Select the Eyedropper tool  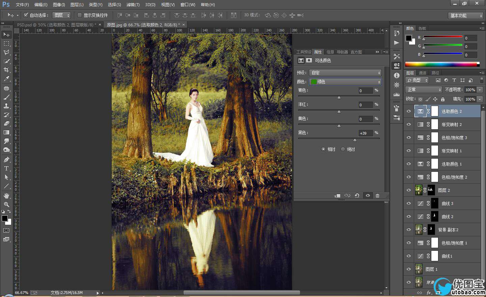click(6, 79)
